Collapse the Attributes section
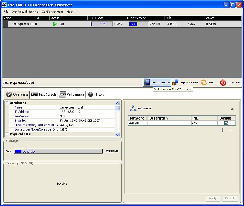 click(x=7, y=103)
